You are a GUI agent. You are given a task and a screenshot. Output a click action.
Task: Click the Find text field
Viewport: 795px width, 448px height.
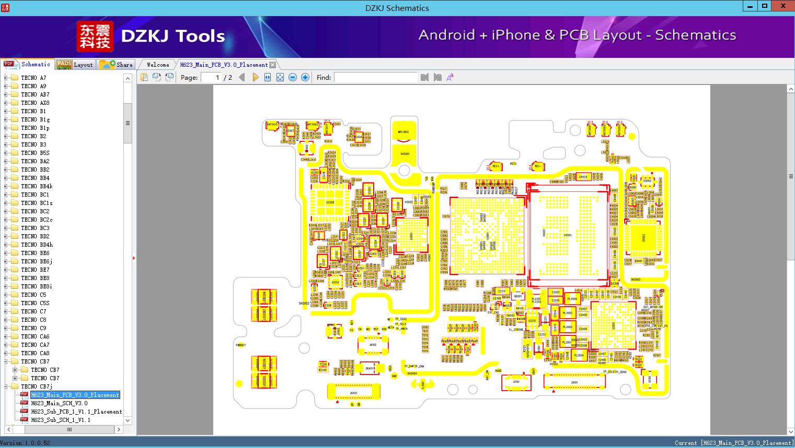click(376, 77)
